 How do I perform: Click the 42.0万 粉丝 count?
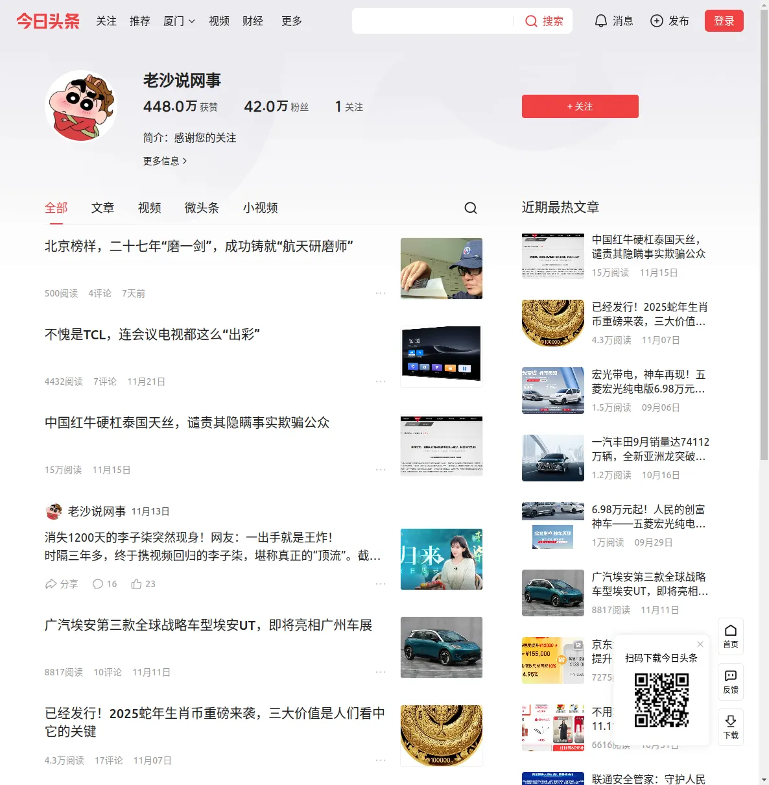click(x=276, y=106)
